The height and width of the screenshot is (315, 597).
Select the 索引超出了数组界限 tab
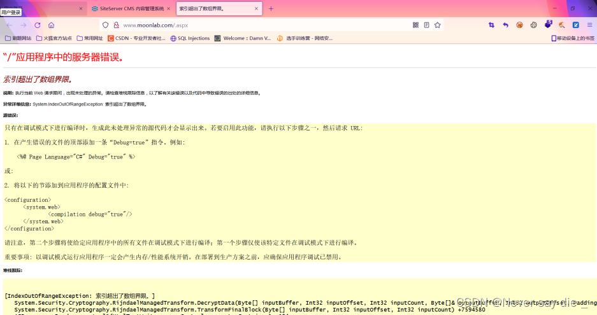(x=219, y=8)
